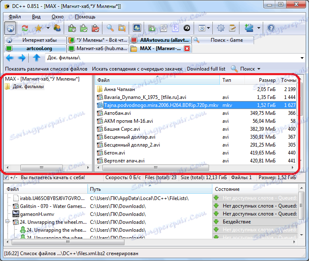Open Away icon dropdown arrow
Screen dimensions: 309x261
tap(209, 28)
